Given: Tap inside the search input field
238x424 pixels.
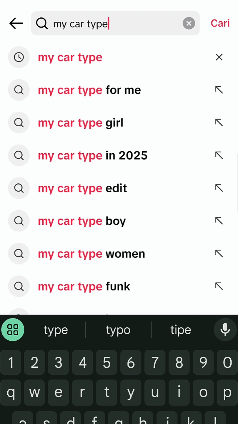Looking at the screenshot, I should coord(115,23).
